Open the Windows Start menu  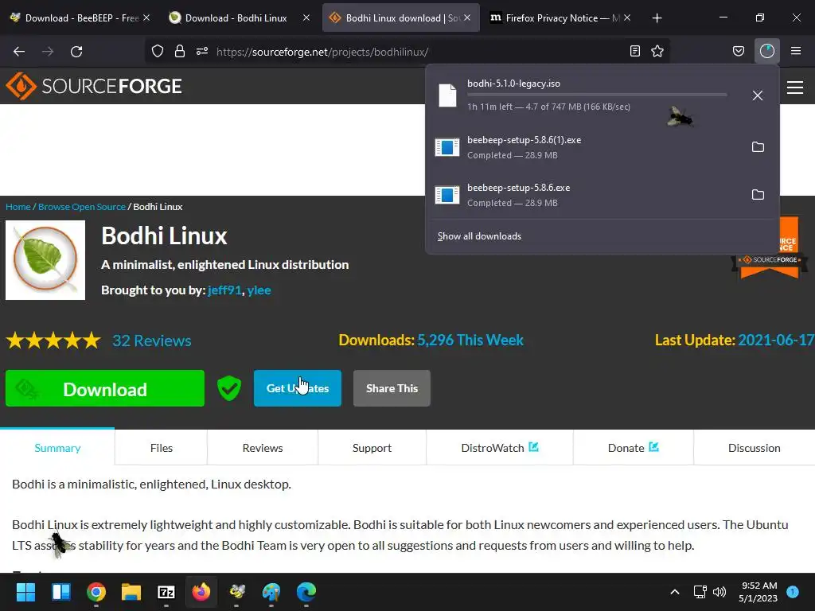pos(25,592)
